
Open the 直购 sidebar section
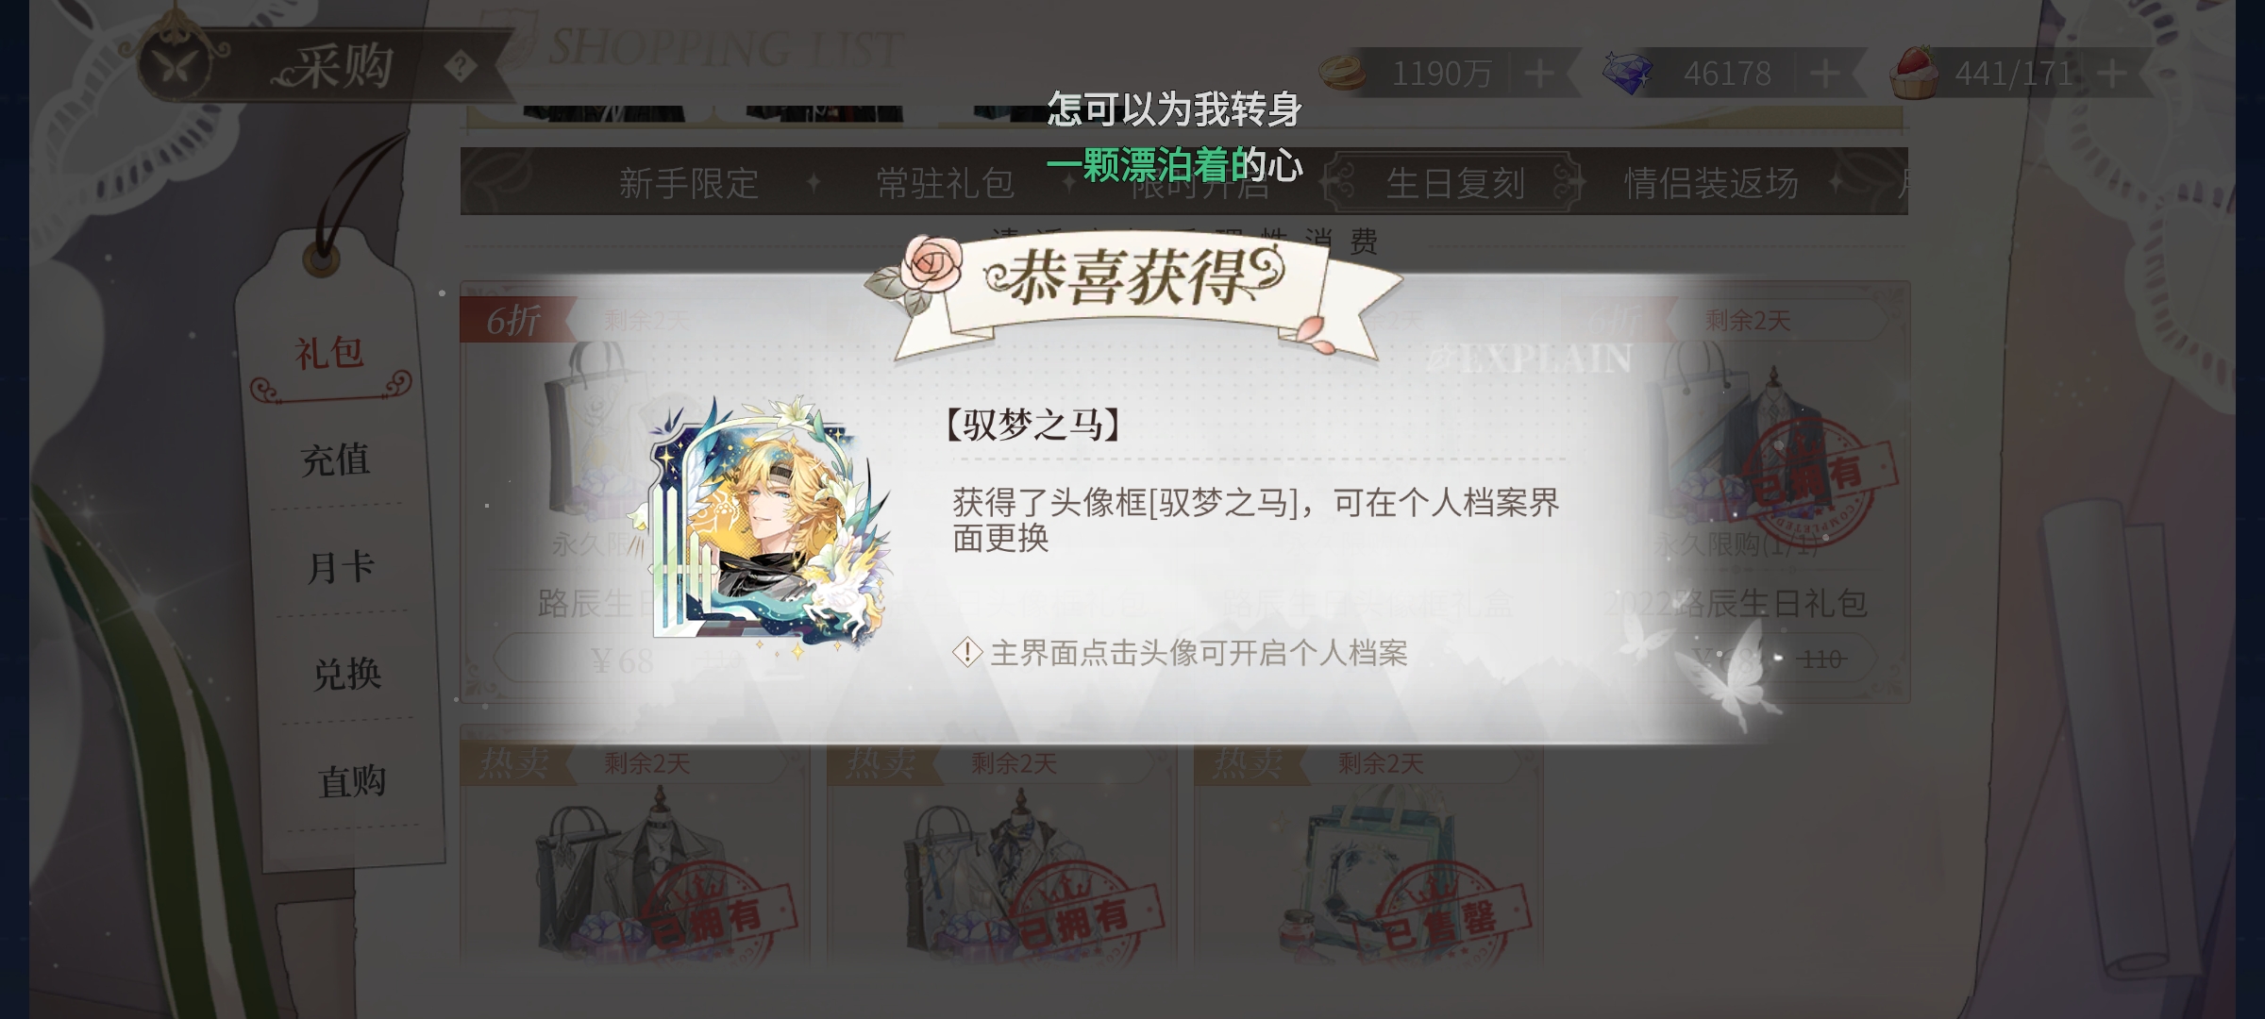[352, 781]
